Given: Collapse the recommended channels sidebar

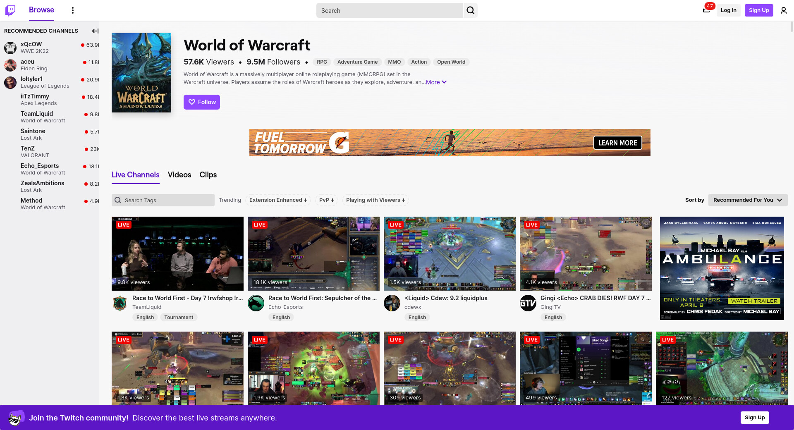Looking at the screenshot, I should pyautogui.click(x=95, y=31).
